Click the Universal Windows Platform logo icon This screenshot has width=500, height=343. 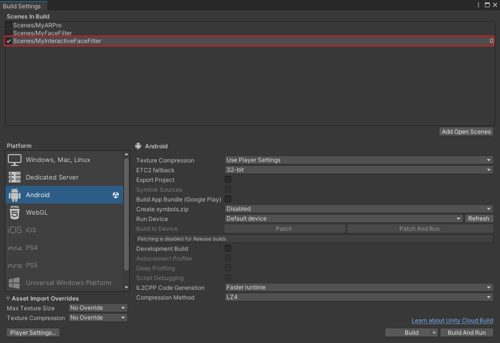point(14,283)
